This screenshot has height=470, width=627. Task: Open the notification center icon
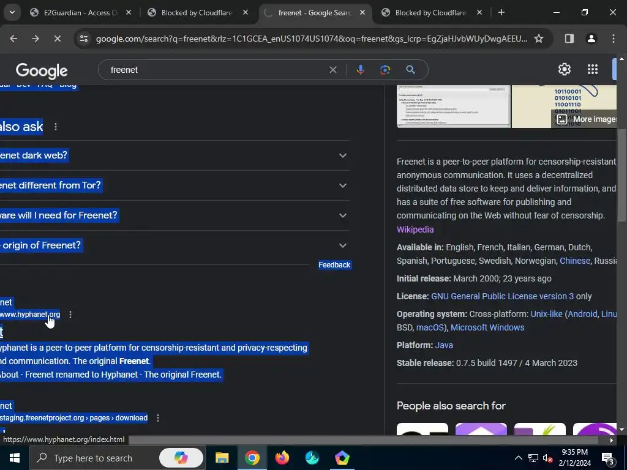tap(607, 458)
